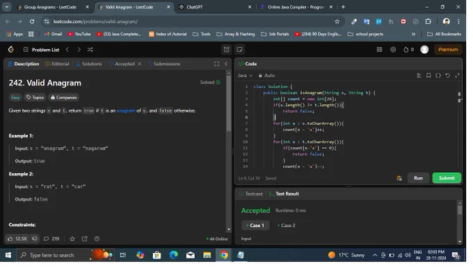Open the curly braces snippets icon
The width and height of the screenshot is (473, 268).
[438, 76]
